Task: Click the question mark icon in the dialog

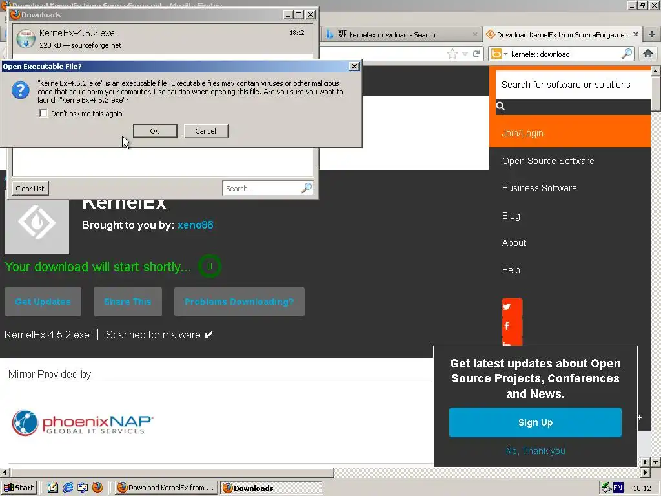Action: pyautogui.click(x=20, y=90)
